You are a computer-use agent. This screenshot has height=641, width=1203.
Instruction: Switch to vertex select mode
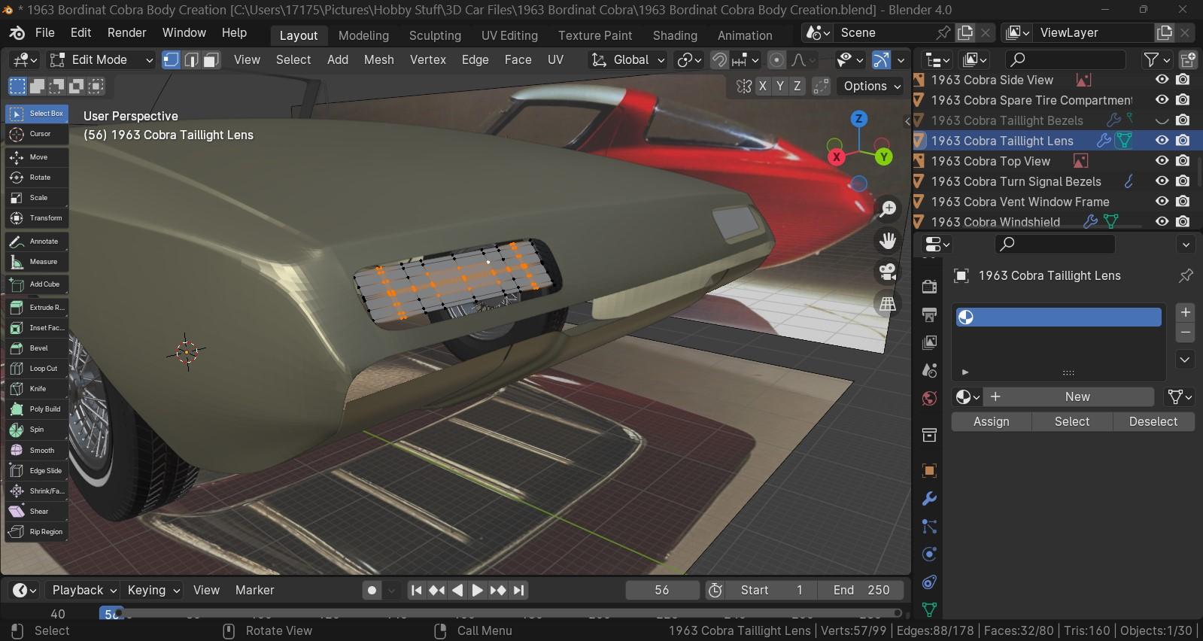172,59
